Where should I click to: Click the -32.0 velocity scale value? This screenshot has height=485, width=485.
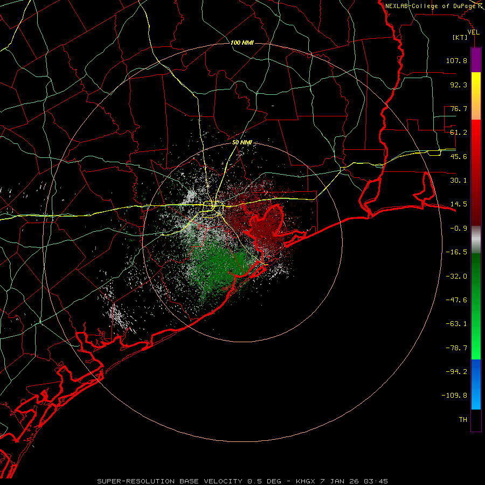tap(456, 276)
